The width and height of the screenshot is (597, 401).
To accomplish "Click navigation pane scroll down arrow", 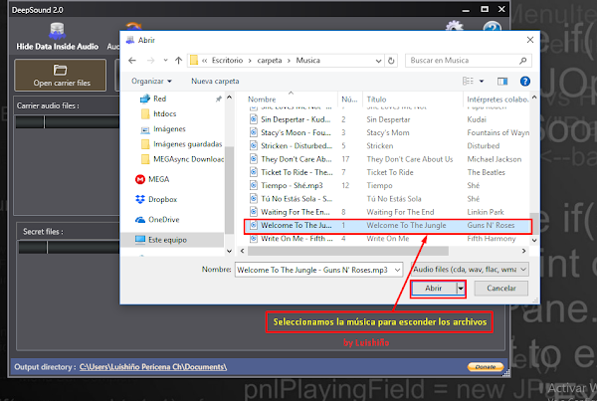I will 229,252.
